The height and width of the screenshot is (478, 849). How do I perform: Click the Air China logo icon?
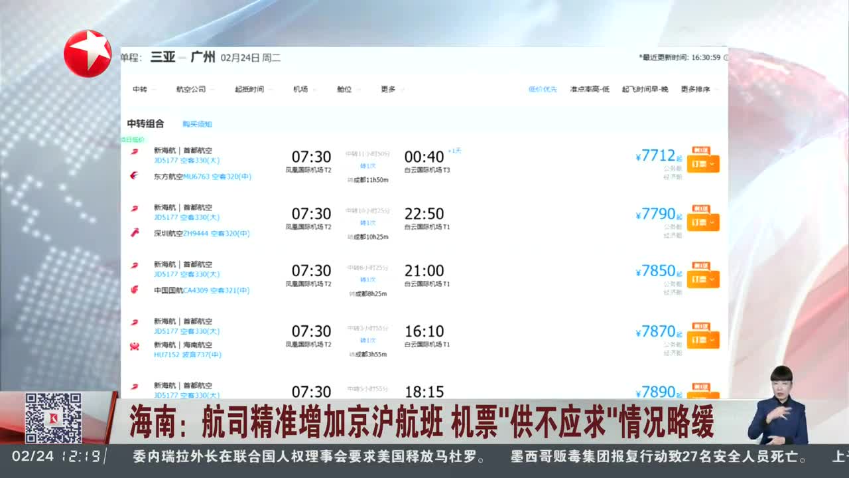tap(135, 290)
